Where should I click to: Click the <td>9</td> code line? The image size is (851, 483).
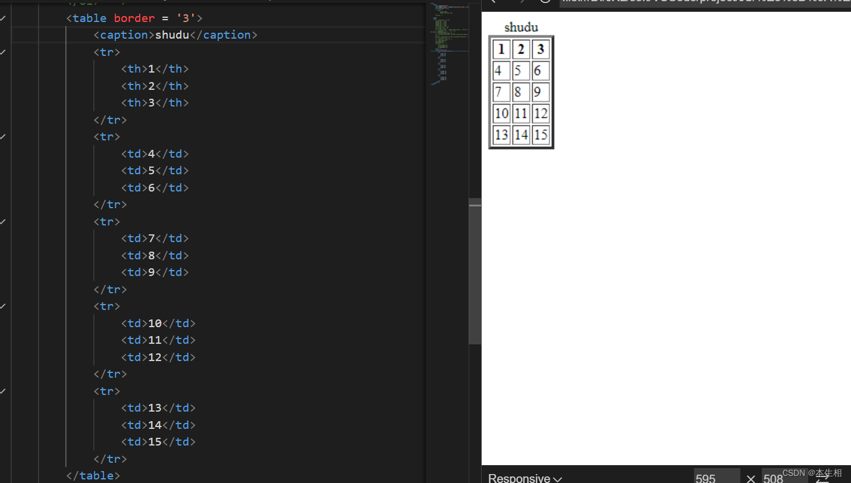pyautogui.click(x=155, y=272)
